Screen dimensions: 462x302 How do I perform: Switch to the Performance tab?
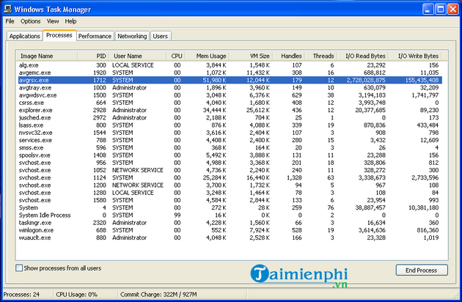point(95,36)
